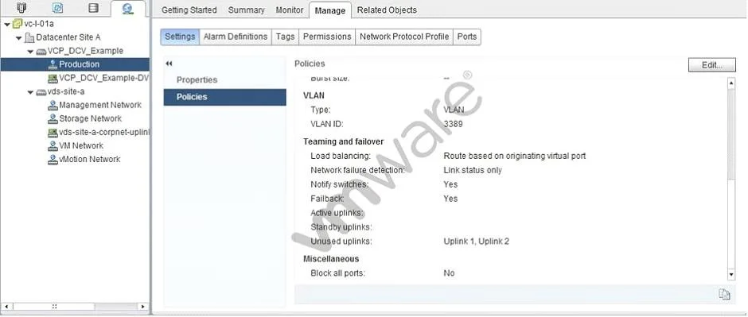Click the 'Network failure detection:' label
Screen dimensions: 748x317
pos(357,170)
